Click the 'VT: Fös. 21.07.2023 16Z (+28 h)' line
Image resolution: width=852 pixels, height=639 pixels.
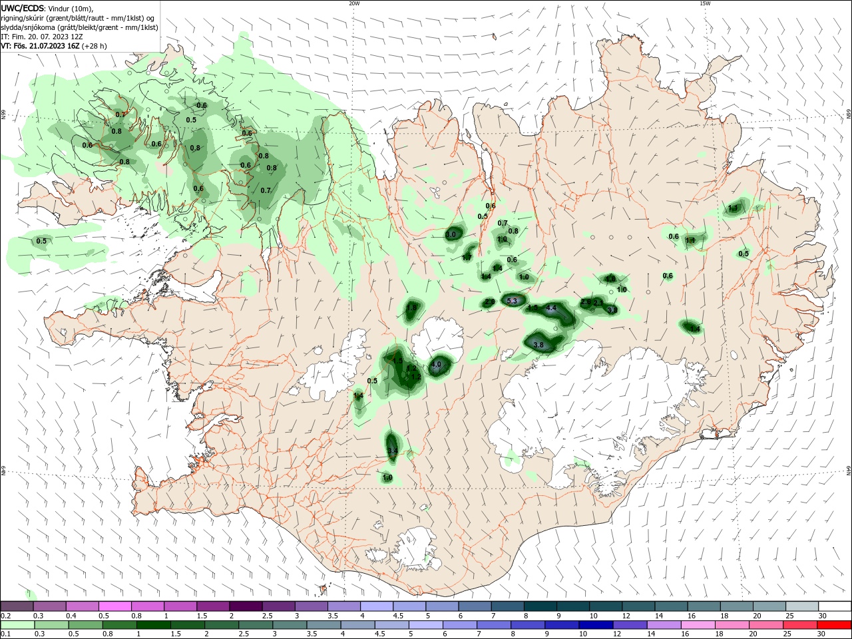54,46
